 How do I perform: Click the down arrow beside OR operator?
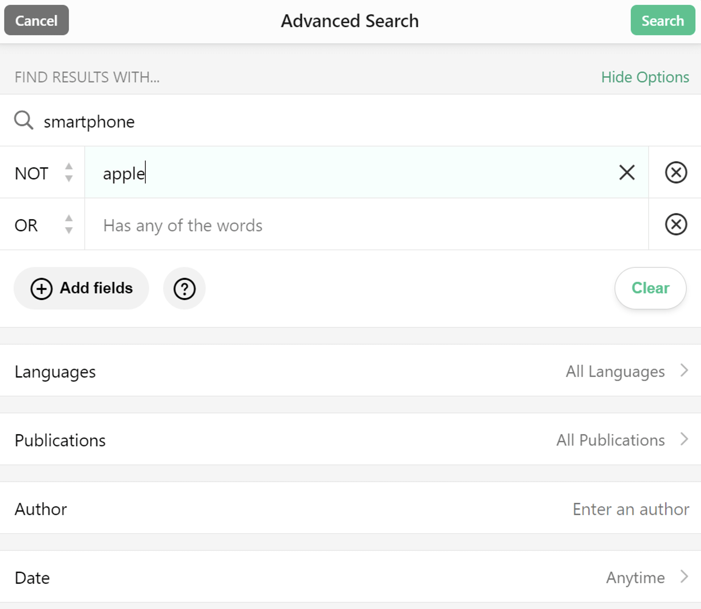point(69,232)
